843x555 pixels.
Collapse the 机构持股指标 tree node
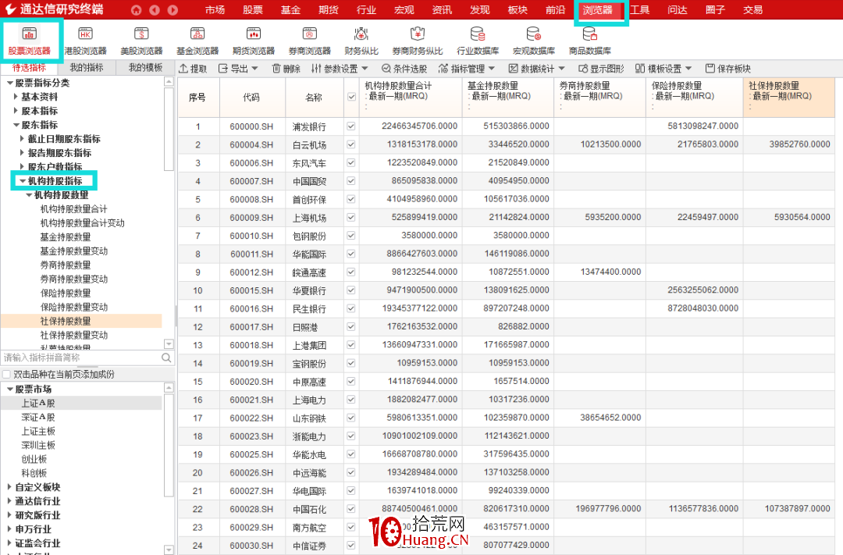pos(22,181)
